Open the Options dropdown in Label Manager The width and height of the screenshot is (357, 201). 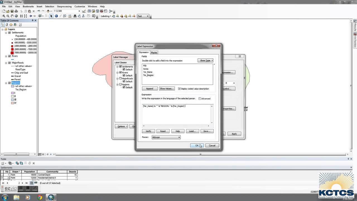[121, 126]
